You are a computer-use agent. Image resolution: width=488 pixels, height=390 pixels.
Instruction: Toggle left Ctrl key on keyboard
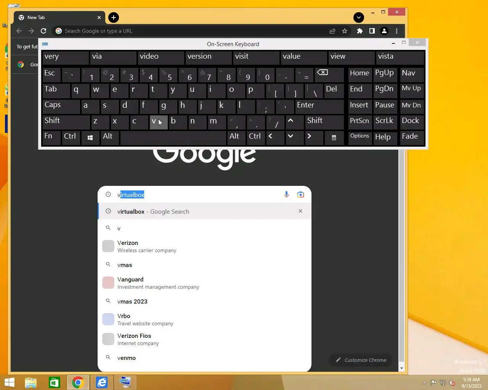[x=71, y=137]
